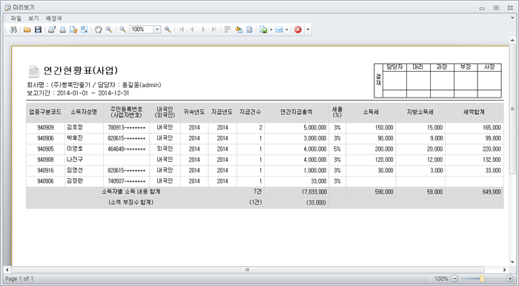Click the 100% zoom input field
This screenshot has height=286, width=519.
pos(142,30)
